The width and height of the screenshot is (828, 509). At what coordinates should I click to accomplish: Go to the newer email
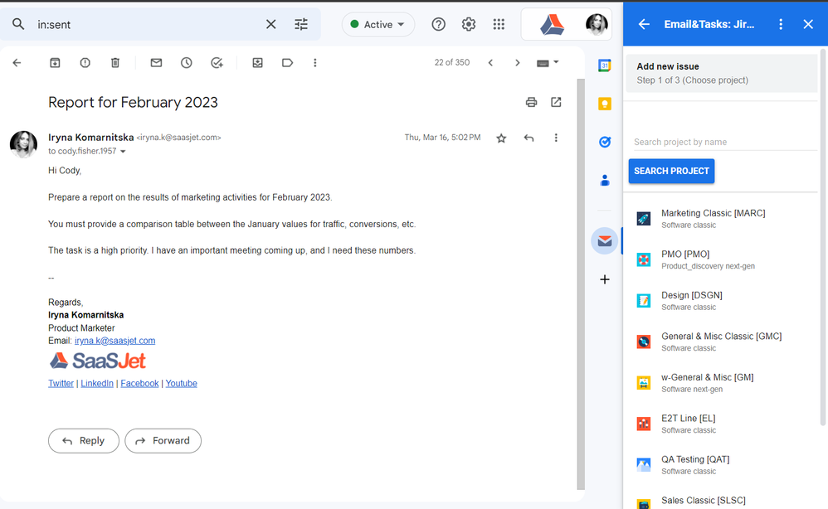tap(490, 63)
